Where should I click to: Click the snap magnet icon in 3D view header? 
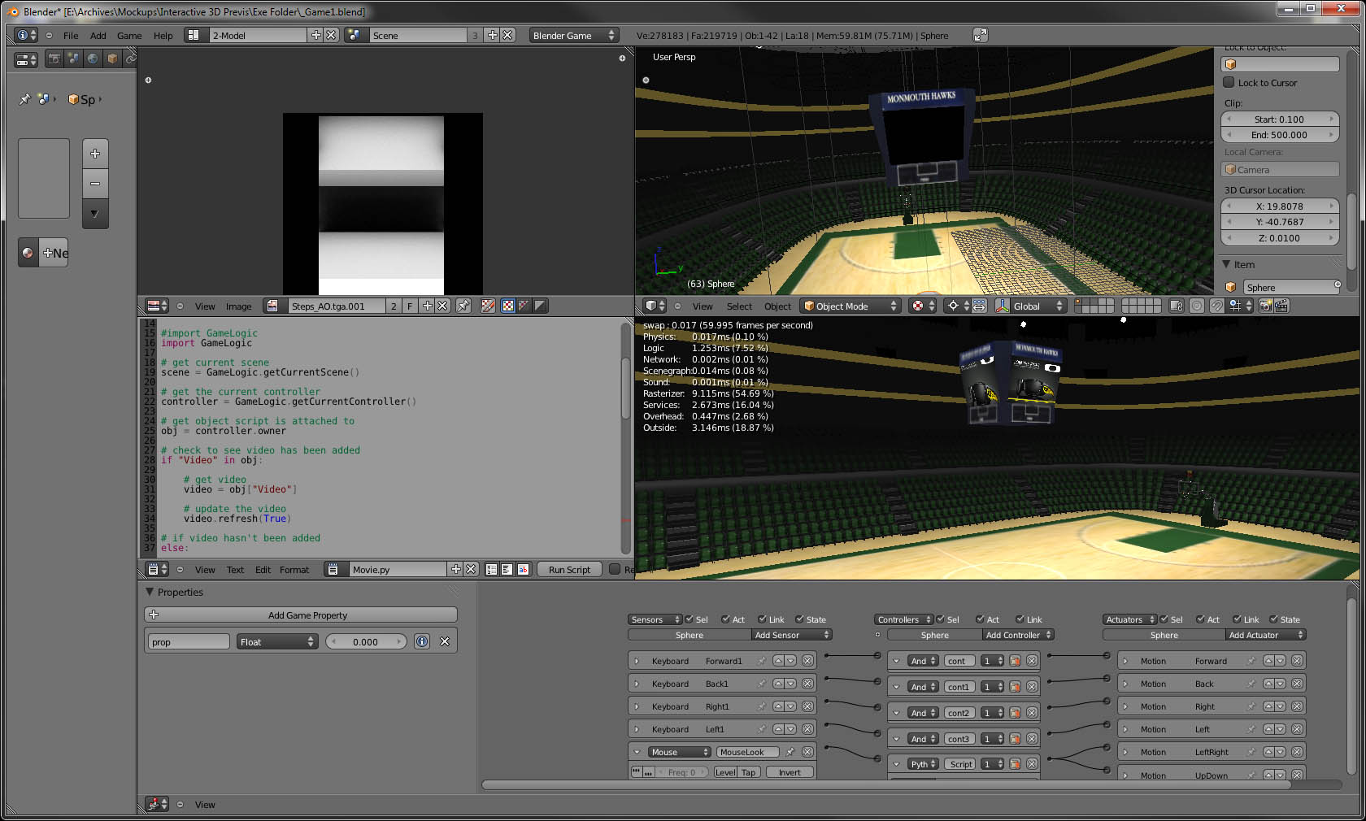[1217, 306]
